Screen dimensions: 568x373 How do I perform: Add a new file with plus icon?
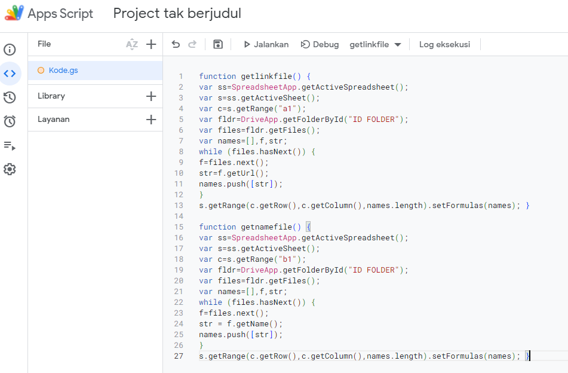point(151,44)
